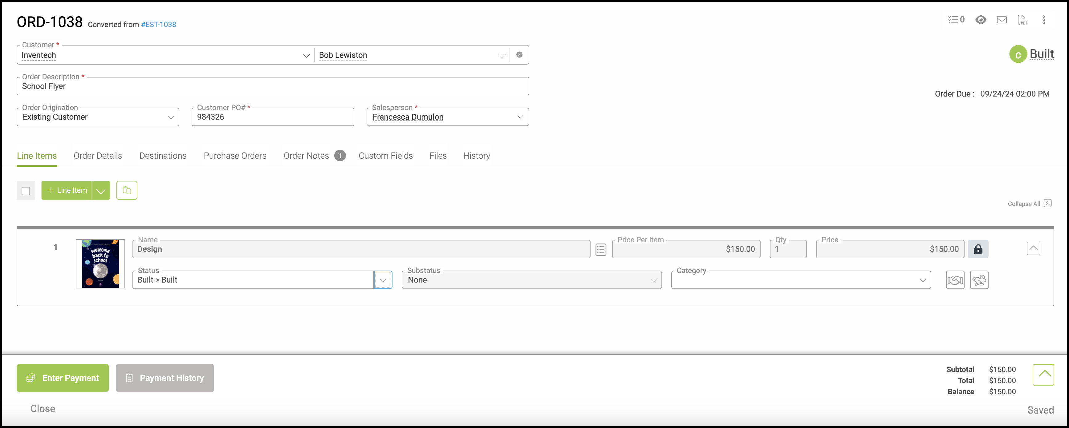Viewport: 1069px width, 428px height.
Task: Click the handshake icon beside Category
Action: [955, 280]
